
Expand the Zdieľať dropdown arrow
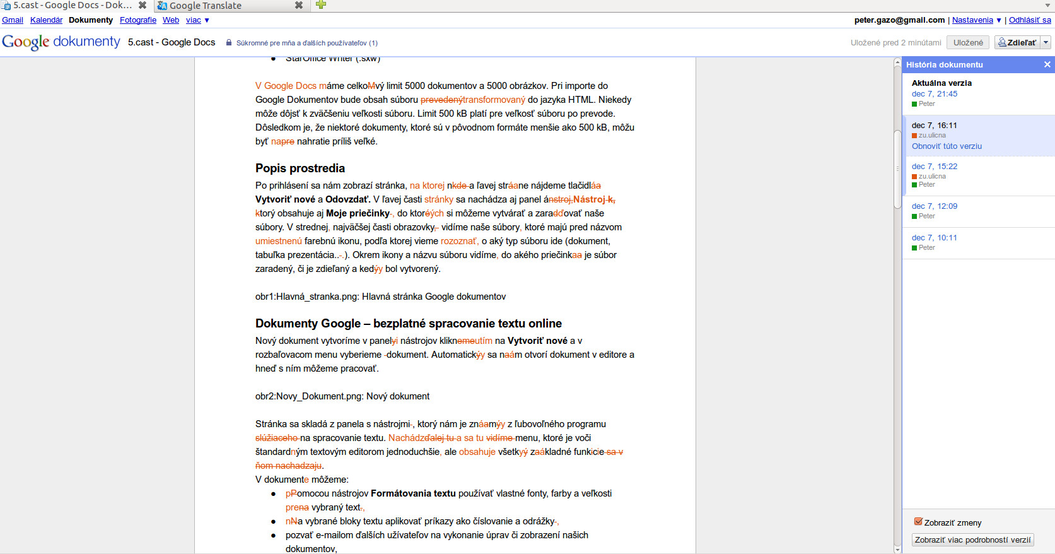(1046, 42)
